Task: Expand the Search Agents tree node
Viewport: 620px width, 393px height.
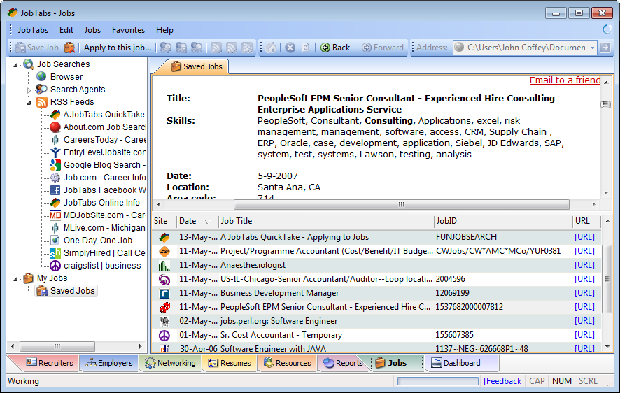Action: 29,90
